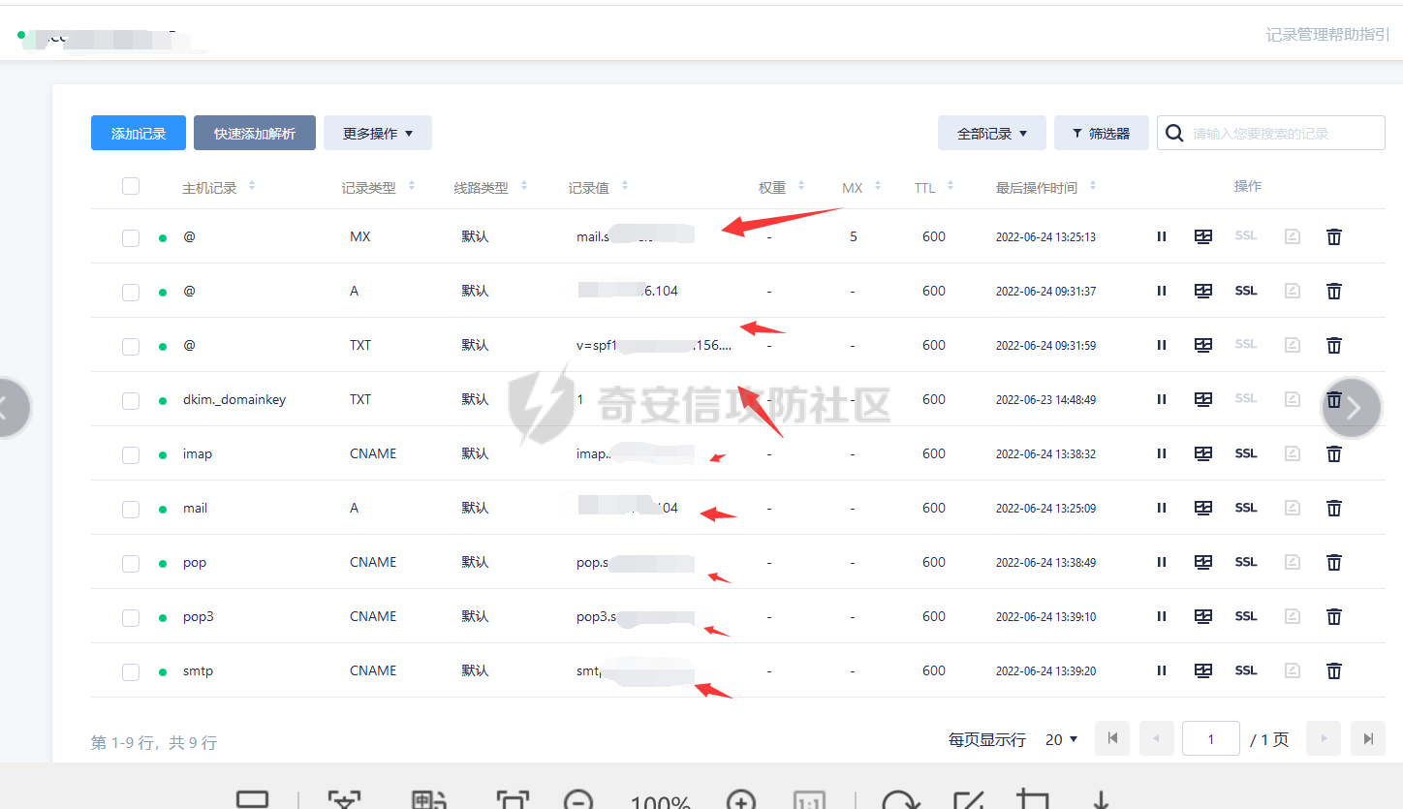Sort by 记录类型 column header
1403x809 pixels.
coord(369,188)
